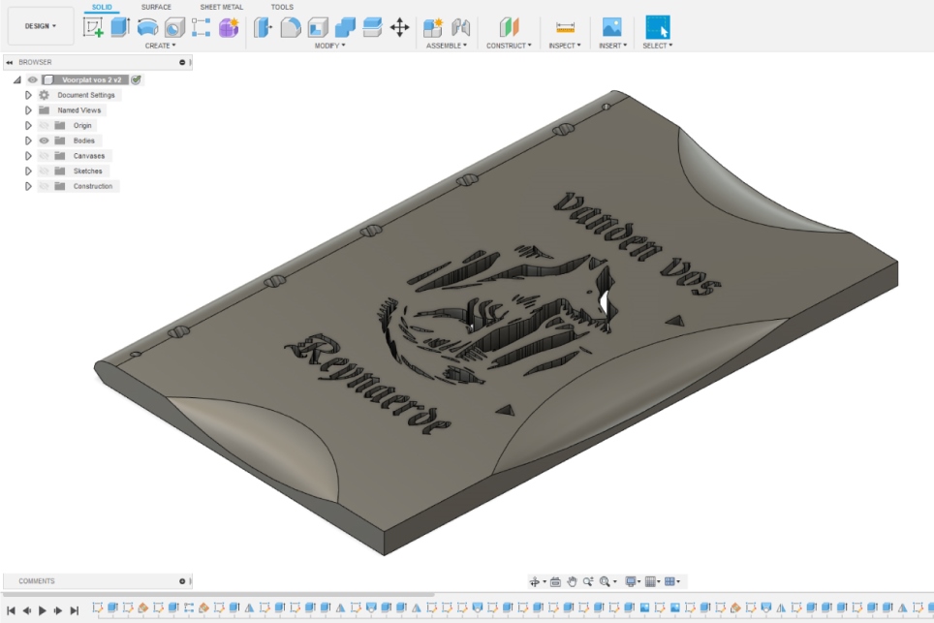Open the Display Settings dropdown

click(x=631, y=581)
